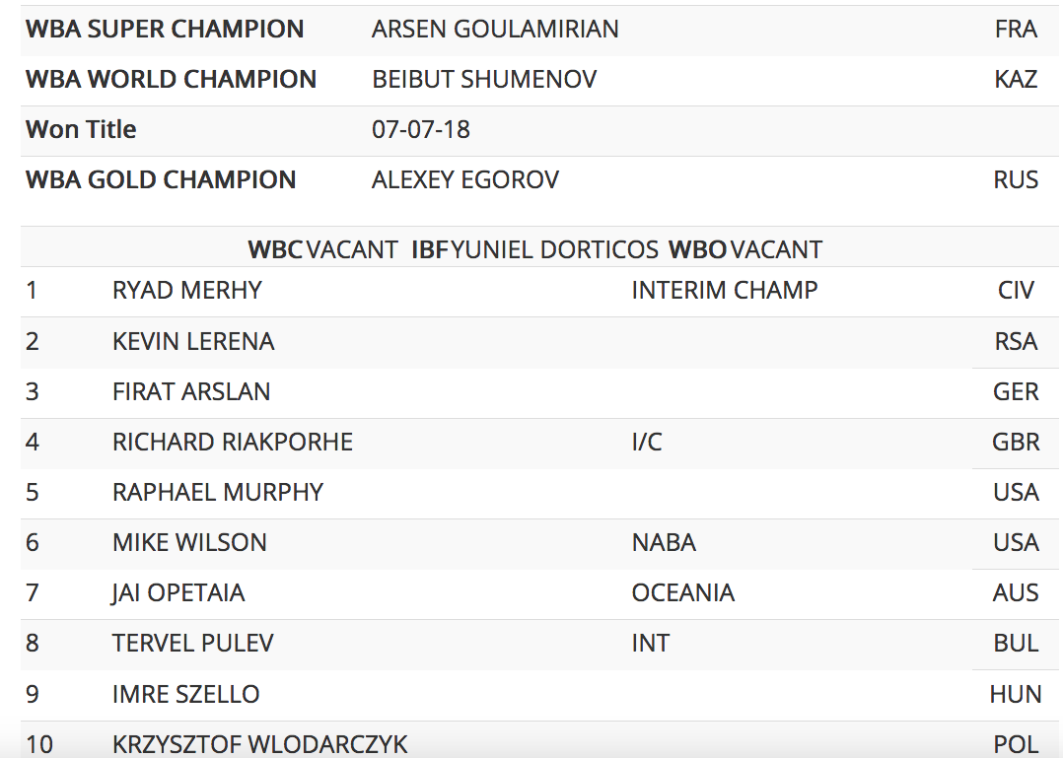Select Raphael Murphy ranking entry
This screenshot has width=1063, height=758.
pos(218,493)
